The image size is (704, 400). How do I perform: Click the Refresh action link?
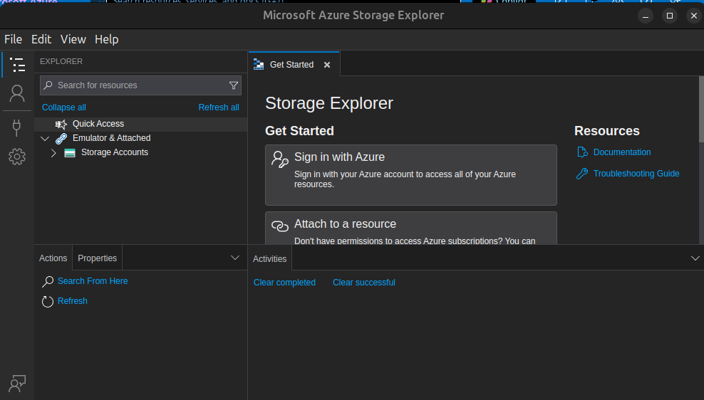72,301
